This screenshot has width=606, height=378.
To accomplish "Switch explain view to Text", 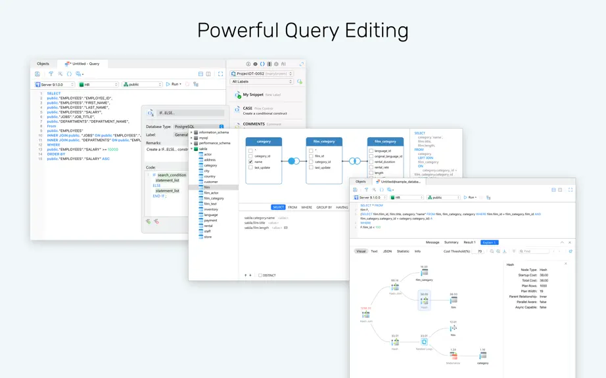I will click(x=374, y=251).
